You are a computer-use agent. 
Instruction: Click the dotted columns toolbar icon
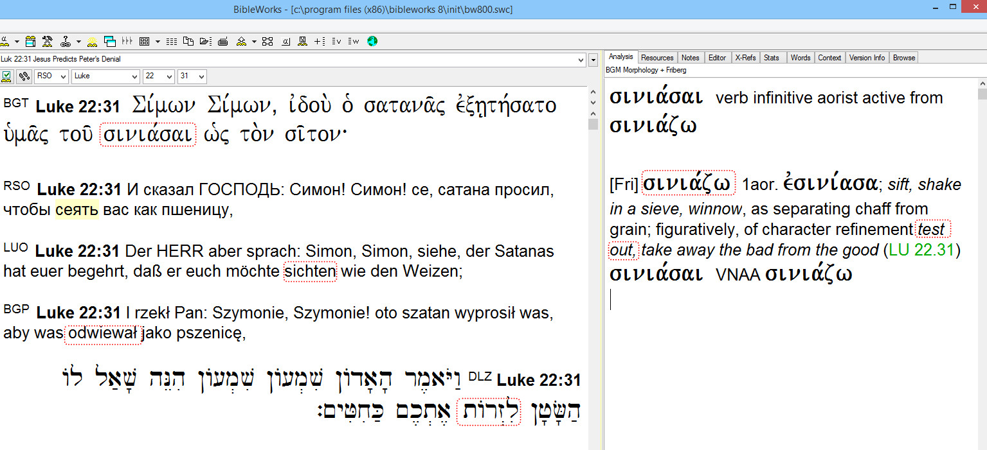(172, 41)
